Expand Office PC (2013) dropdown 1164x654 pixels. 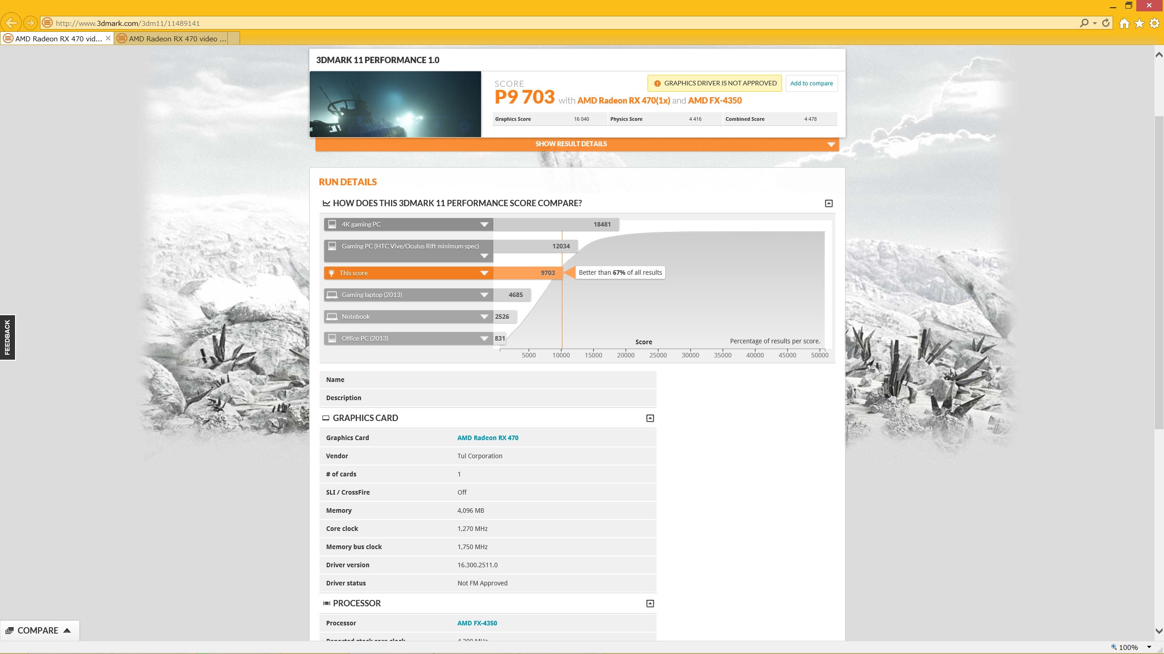tap(484, 338)
